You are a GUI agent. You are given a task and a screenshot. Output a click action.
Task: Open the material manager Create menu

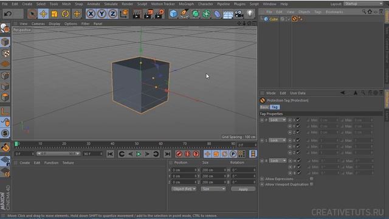click(24, 163)
